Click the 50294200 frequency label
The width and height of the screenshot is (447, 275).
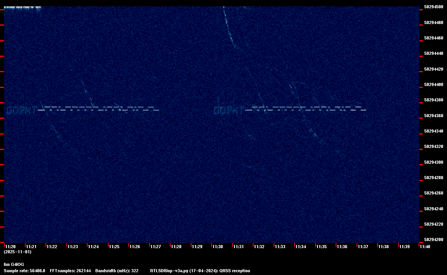point(434,239)
